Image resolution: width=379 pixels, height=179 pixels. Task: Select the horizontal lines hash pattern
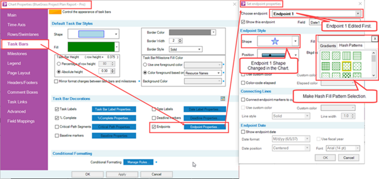(357, 55)
